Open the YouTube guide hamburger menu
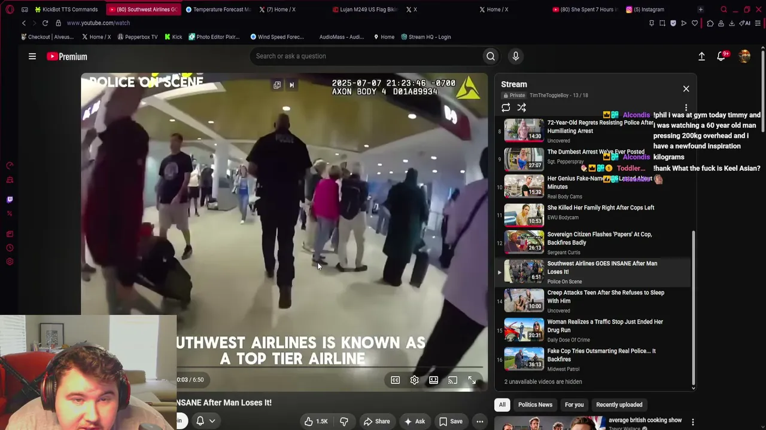 pyautogui.click(x=32, y=56)
